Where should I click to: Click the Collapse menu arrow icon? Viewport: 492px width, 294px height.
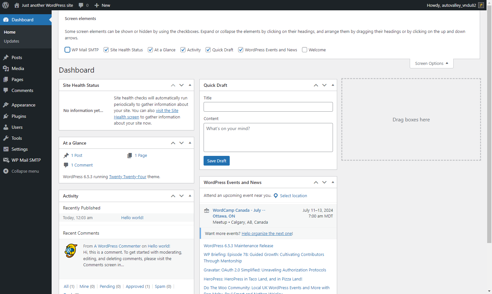click(x=6, y=171)
